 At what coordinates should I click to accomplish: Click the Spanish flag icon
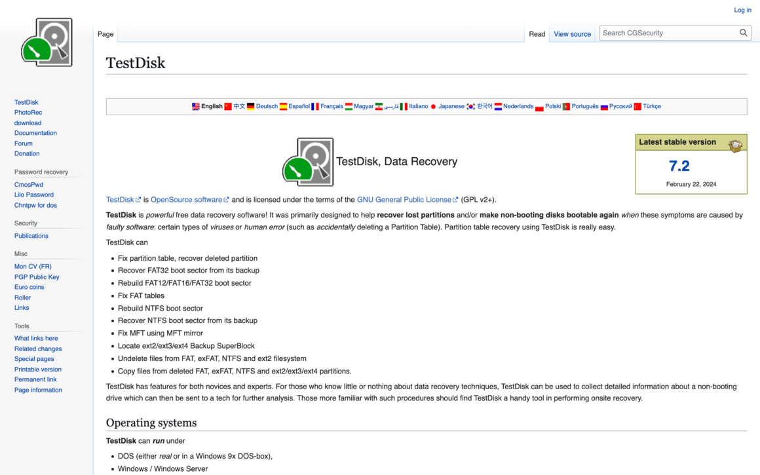283,107
